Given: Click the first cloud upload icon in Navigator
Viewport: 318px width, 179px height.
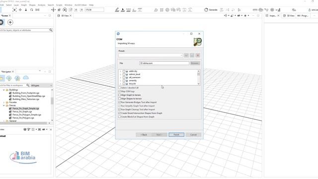Looking at the screenshot, I should coord(9,78).
